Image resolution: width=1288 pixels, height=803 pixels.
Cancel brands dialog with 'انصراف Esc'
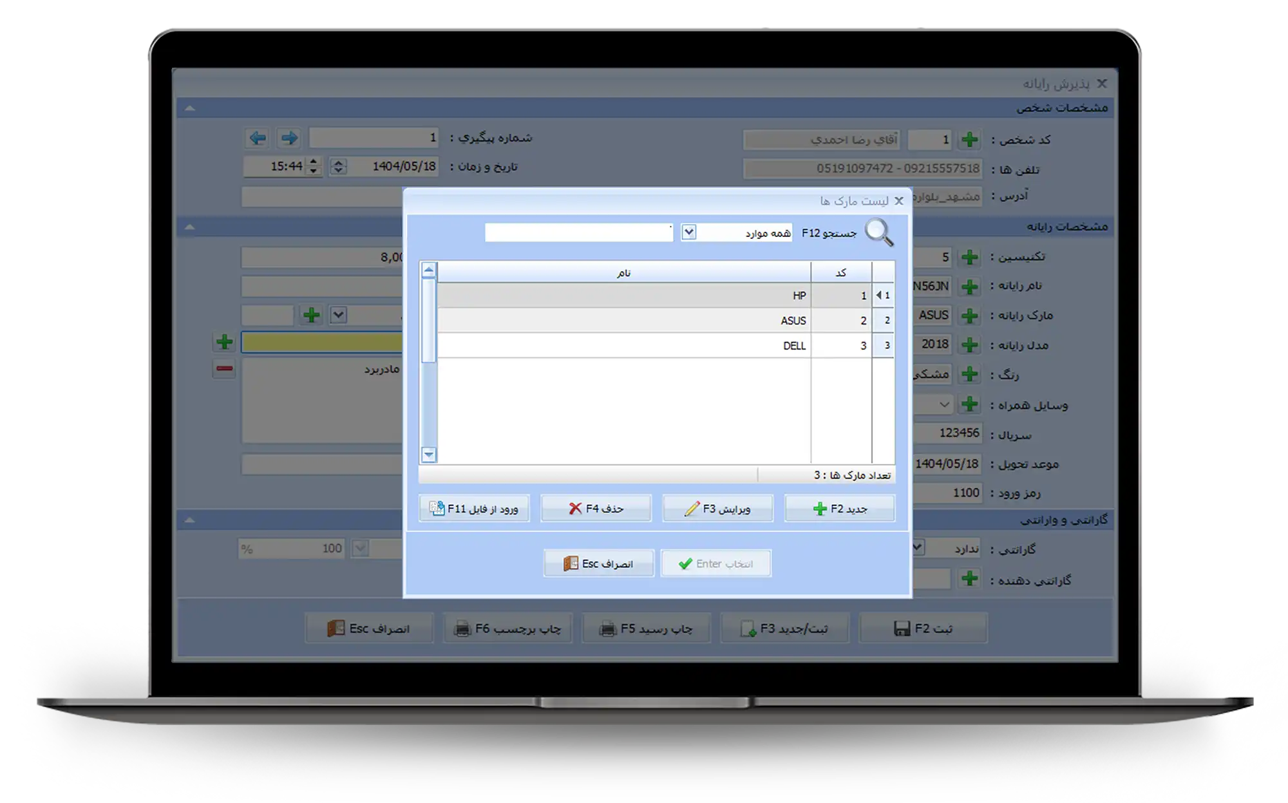(x=598, y=563)
